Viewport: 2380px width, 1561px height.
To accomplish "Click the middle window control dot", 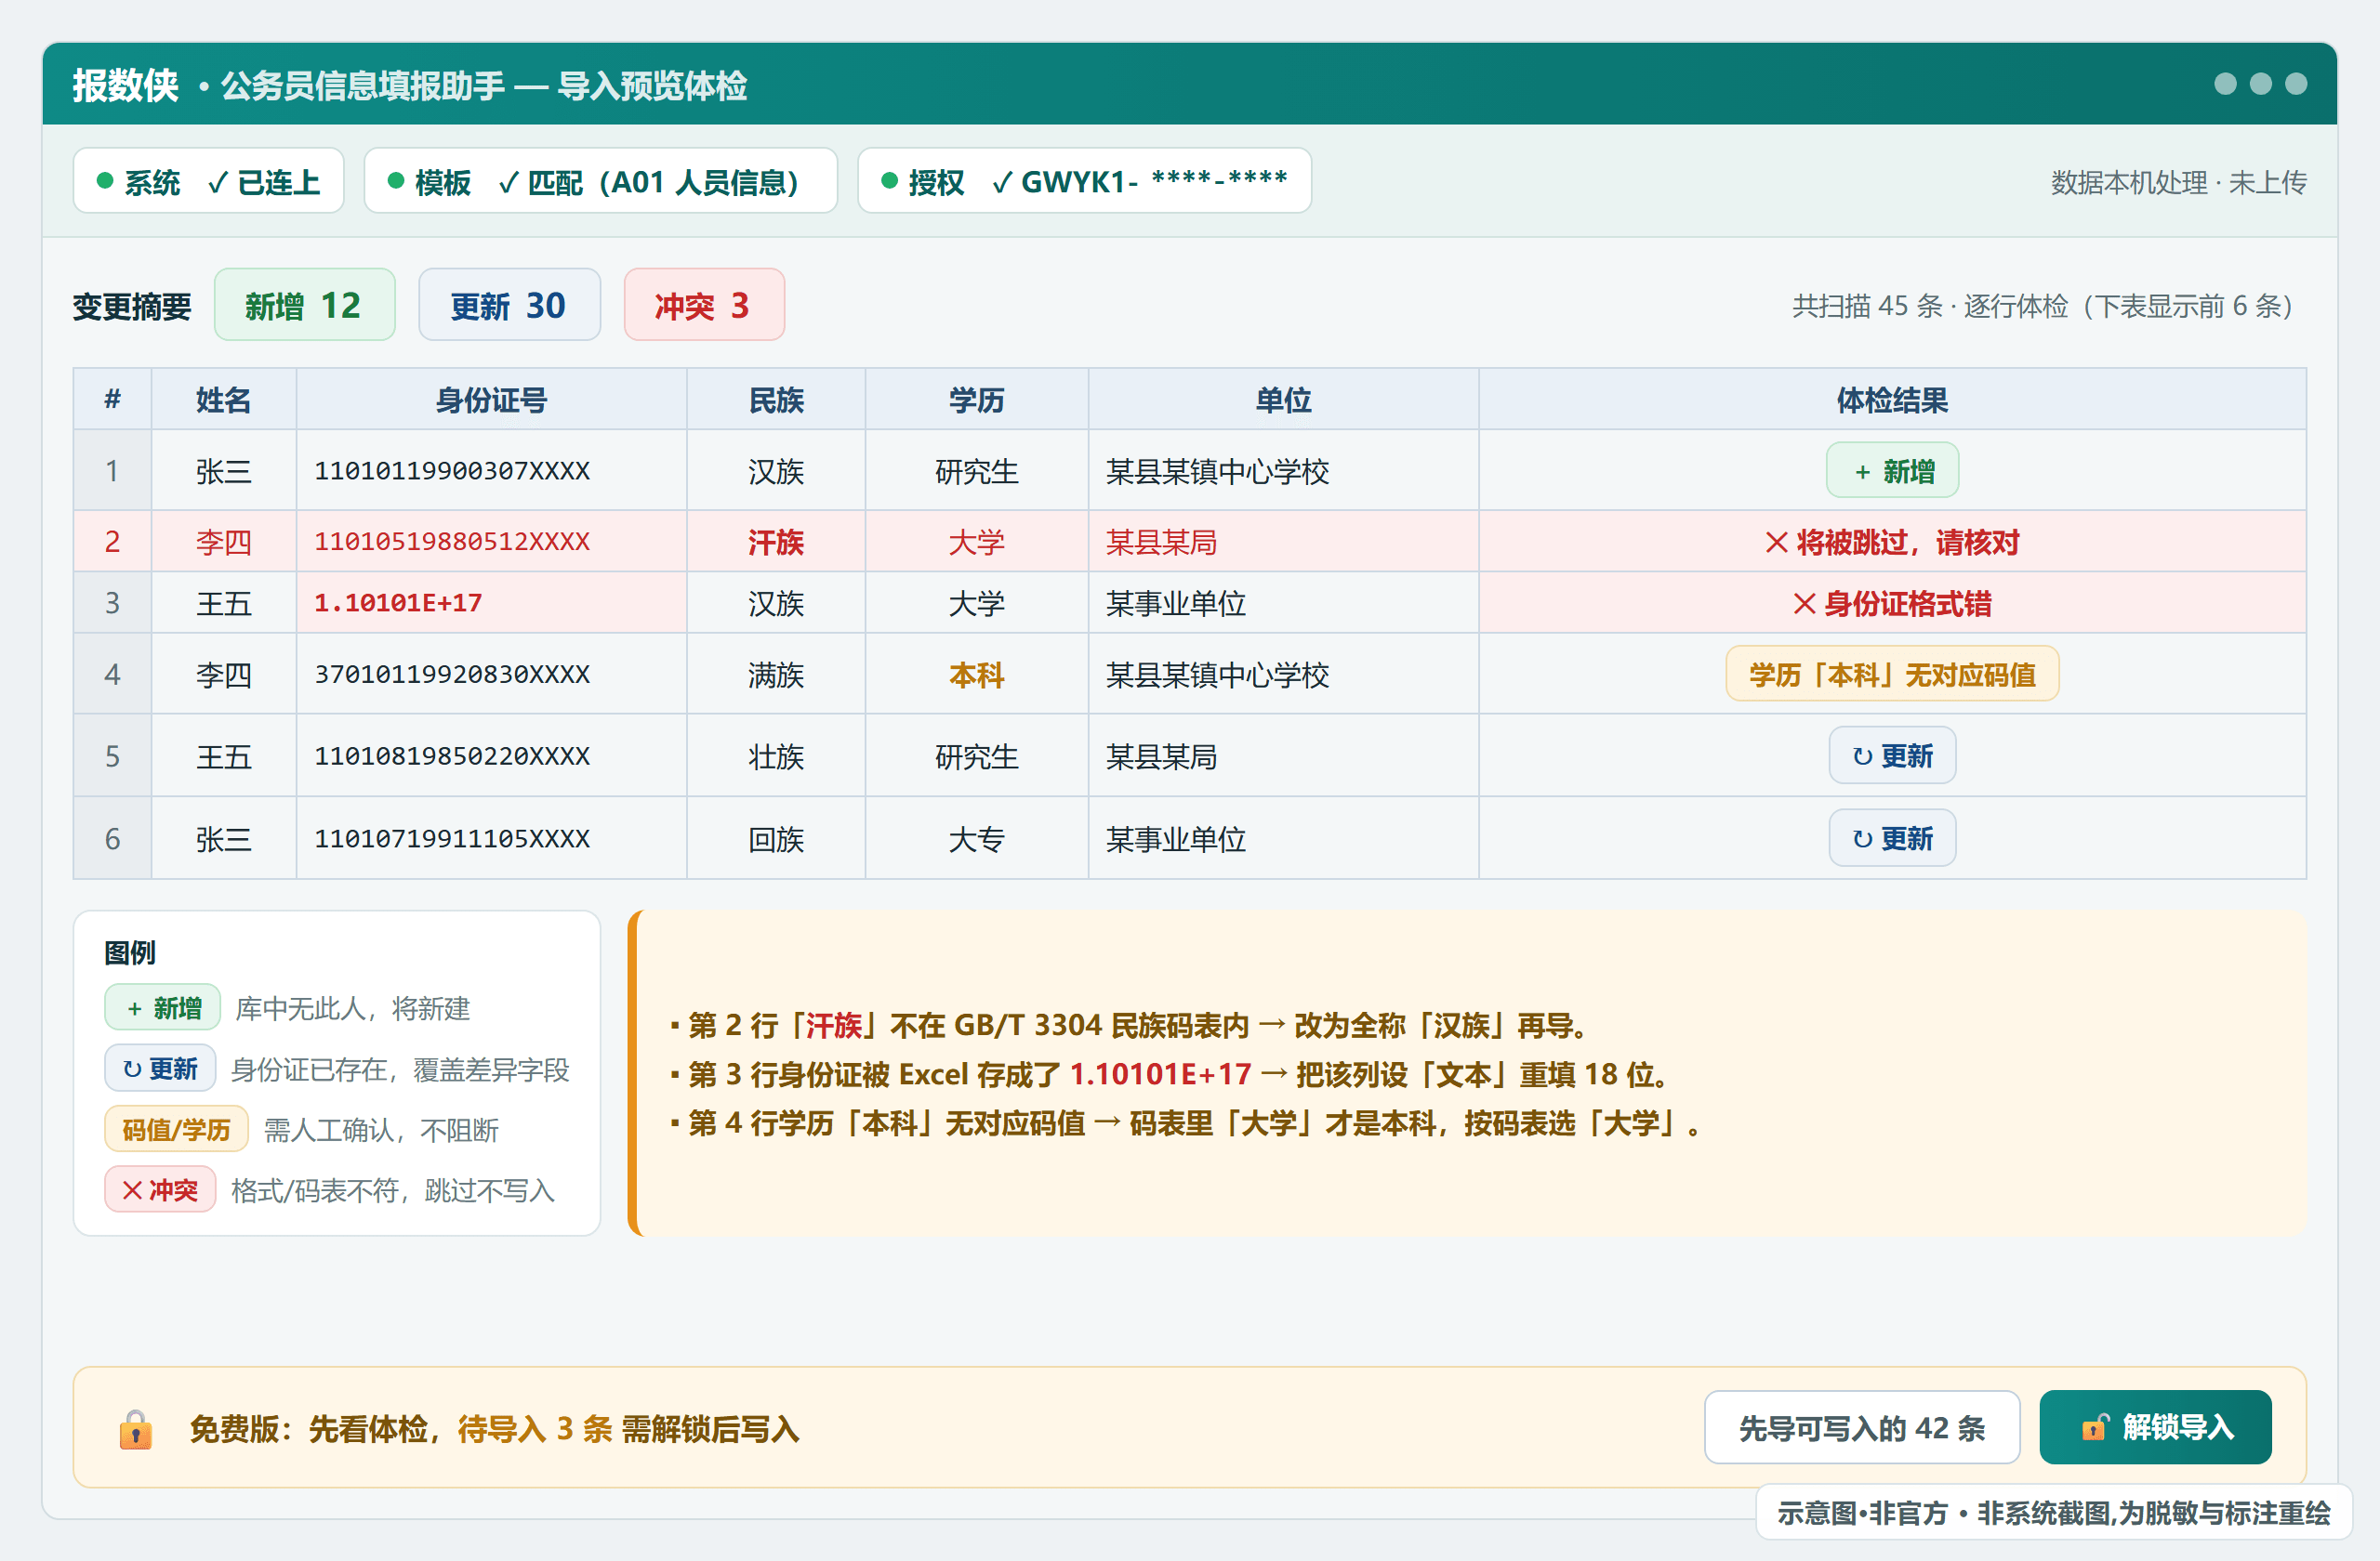I will [x=2261, y=84].
